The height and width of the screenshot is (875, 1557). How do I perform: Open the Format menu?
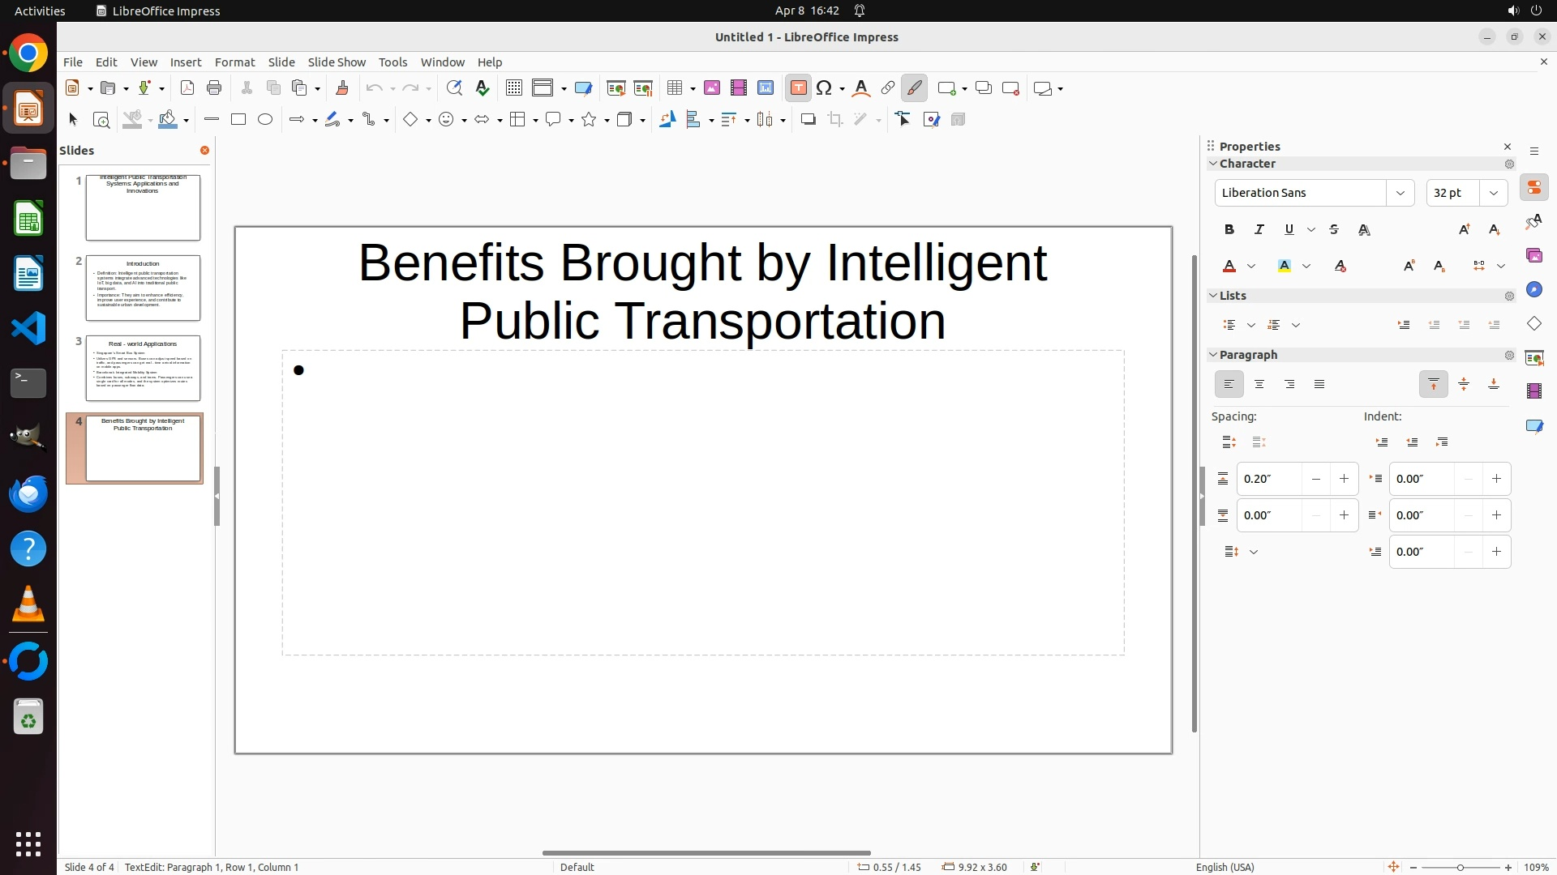234,62
